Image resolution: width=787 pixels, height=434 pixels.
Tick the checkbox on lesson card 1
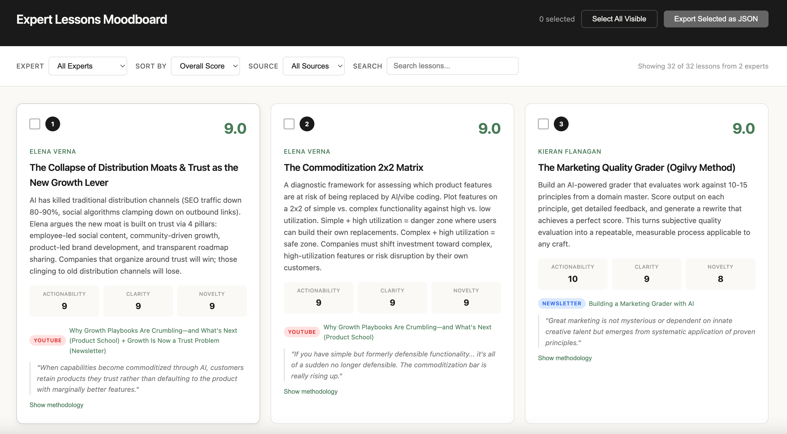coord(35,124)
